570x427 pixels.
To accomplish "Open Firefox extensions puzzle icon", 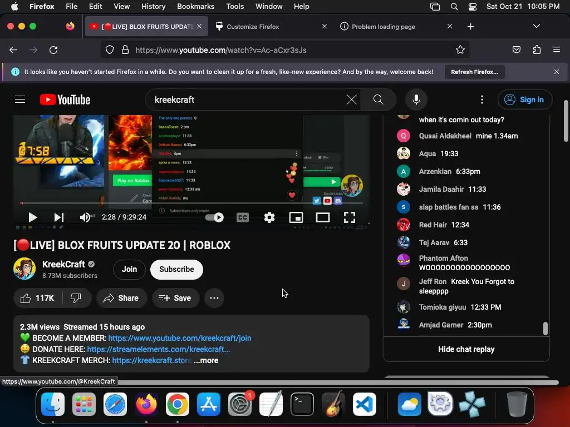I will pos(537,49).
